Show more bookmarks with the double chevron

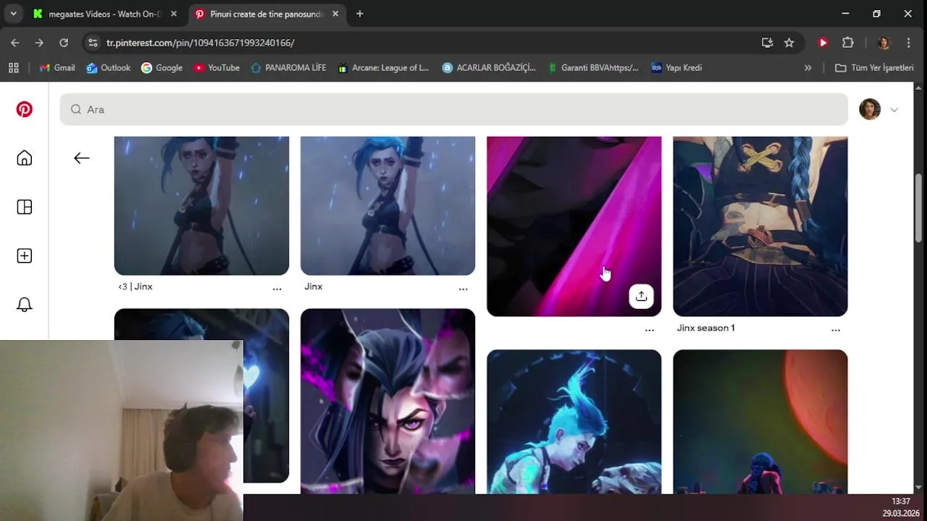[808, 67]
